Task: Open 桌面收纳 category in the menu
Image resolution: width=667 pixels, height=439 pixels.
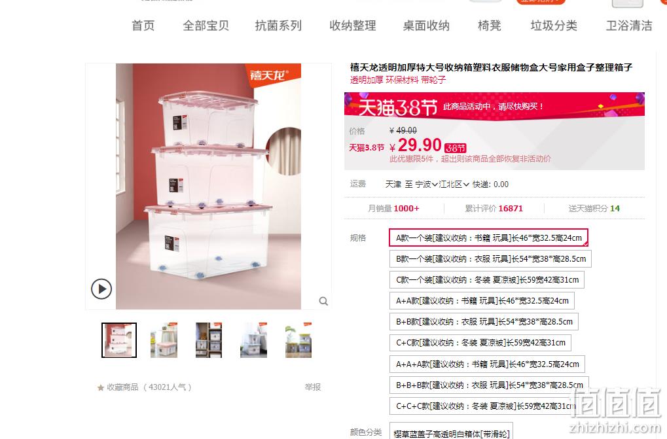Action: (x=426, y=26)
